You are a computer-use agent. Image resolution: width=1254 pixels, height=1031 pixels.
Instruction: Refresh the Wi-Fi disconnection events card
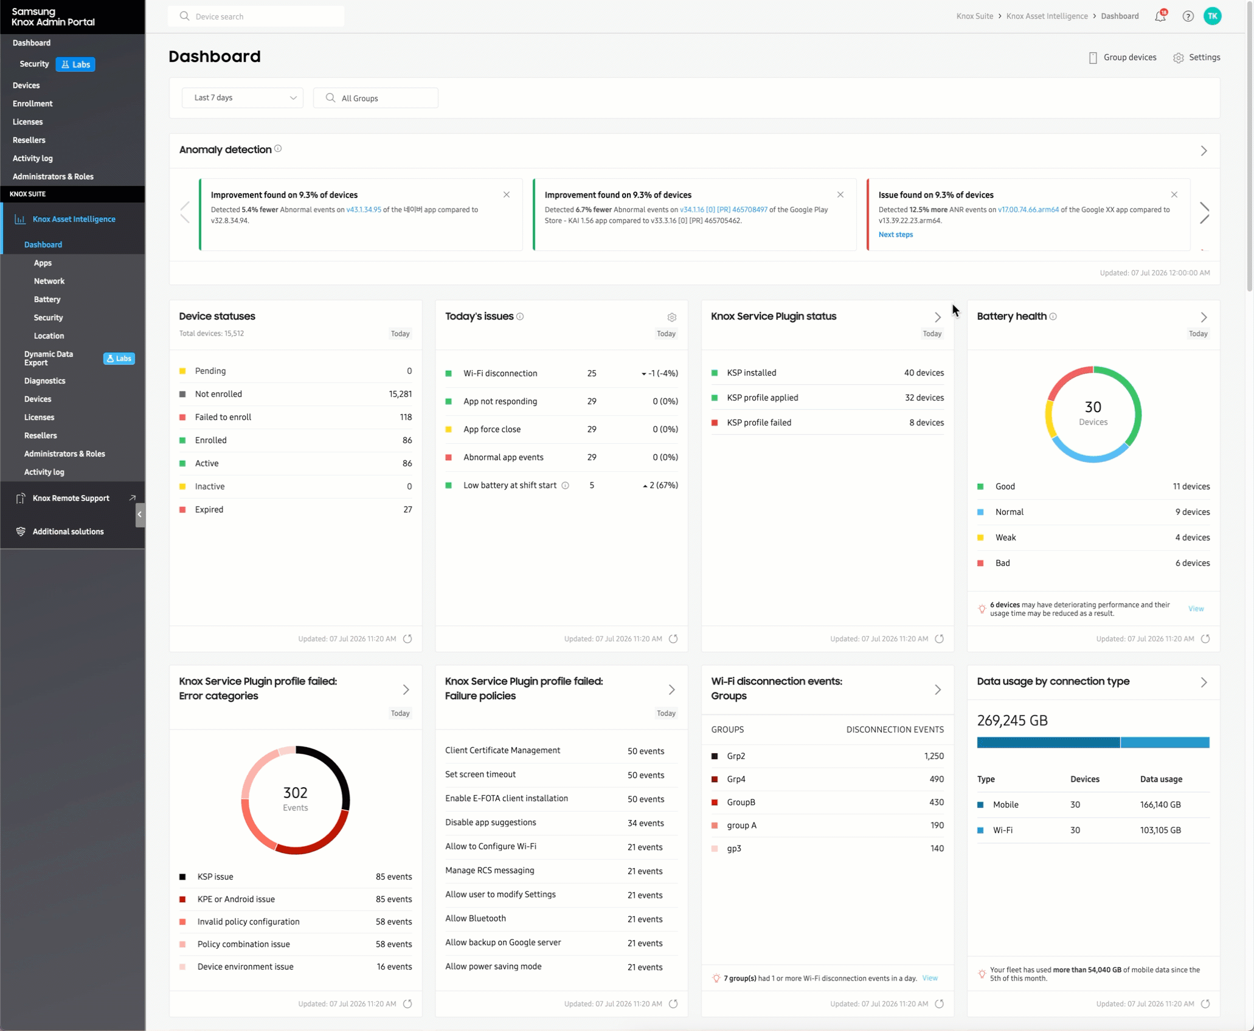940,1004
